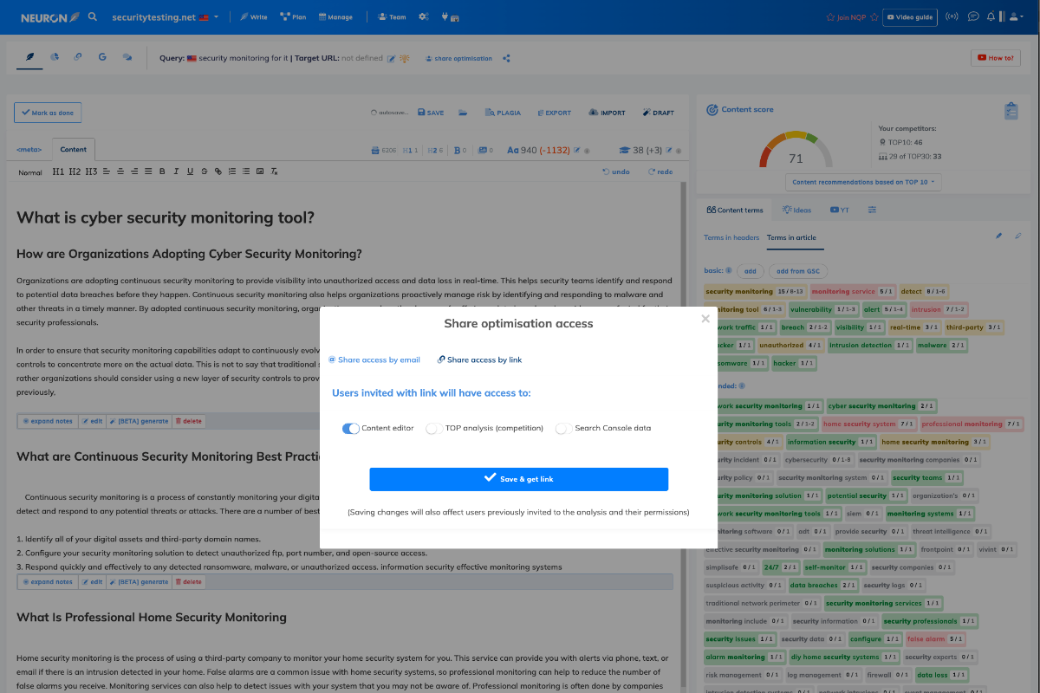Open the Team menu
1040x693 pixels.
(393, 16)
